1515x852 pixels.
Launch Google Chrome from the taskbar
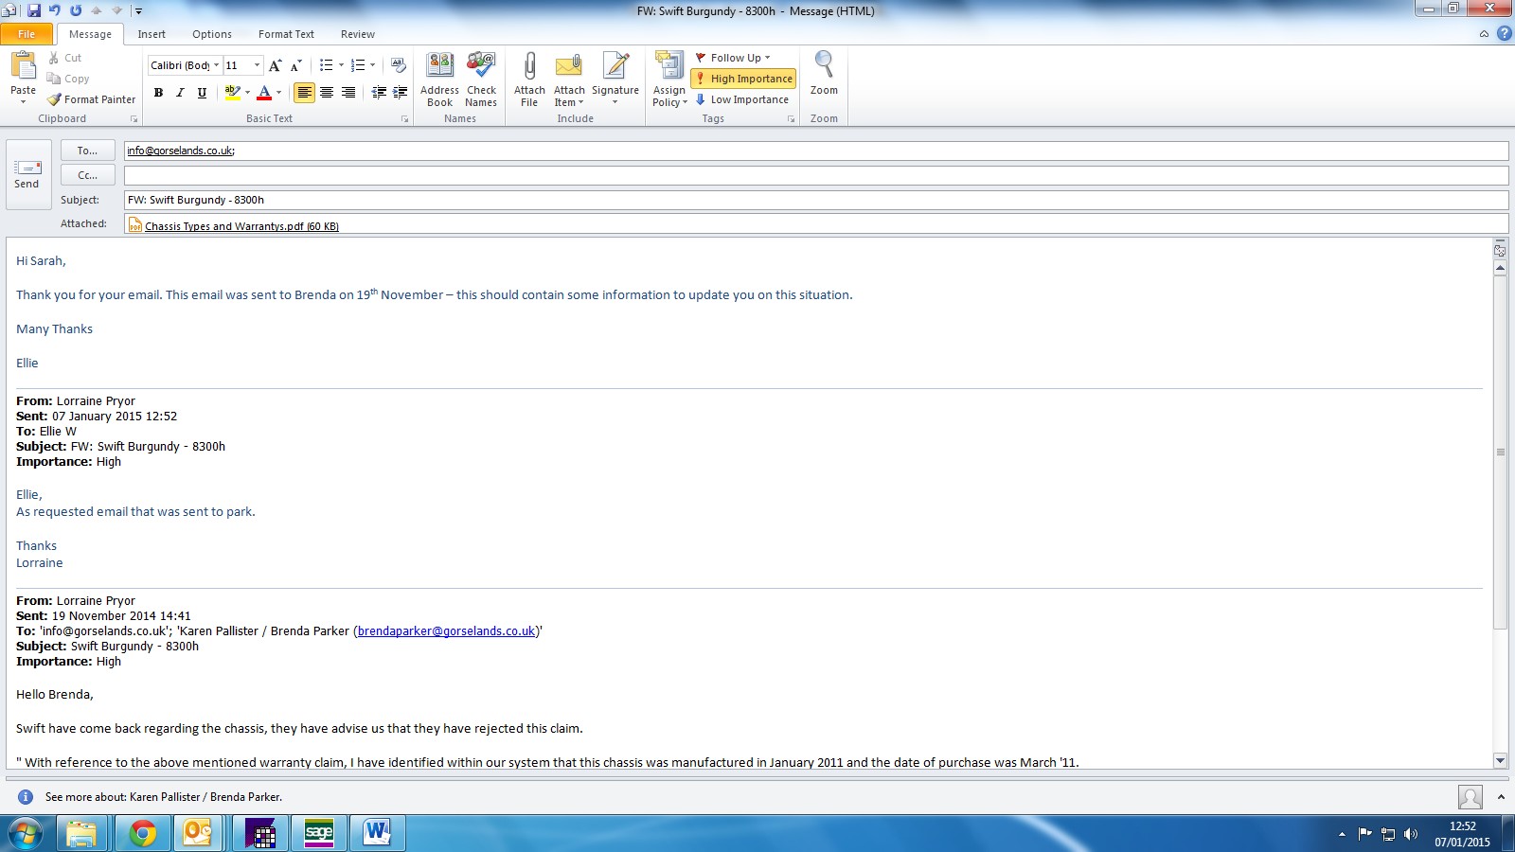click(142, 833)
